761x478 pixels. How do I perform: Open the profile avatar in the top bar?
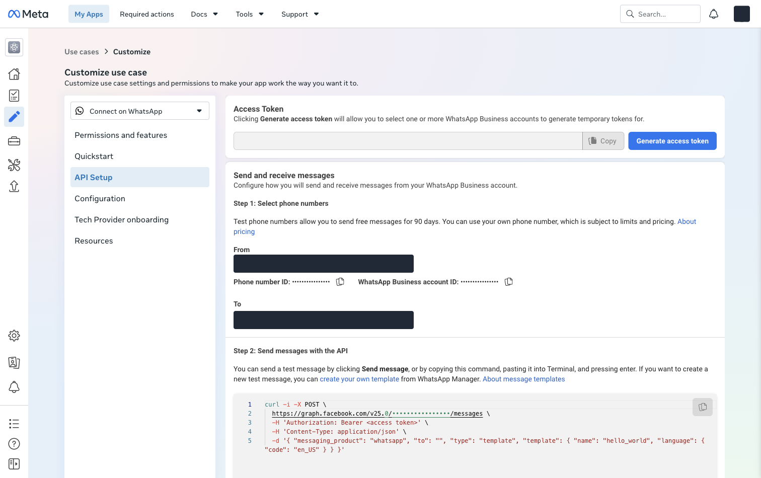point(742,14)
